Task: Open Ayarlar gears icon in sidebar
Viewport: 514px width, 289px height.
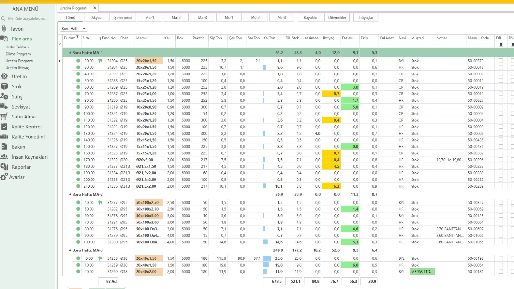Action: 4,177
